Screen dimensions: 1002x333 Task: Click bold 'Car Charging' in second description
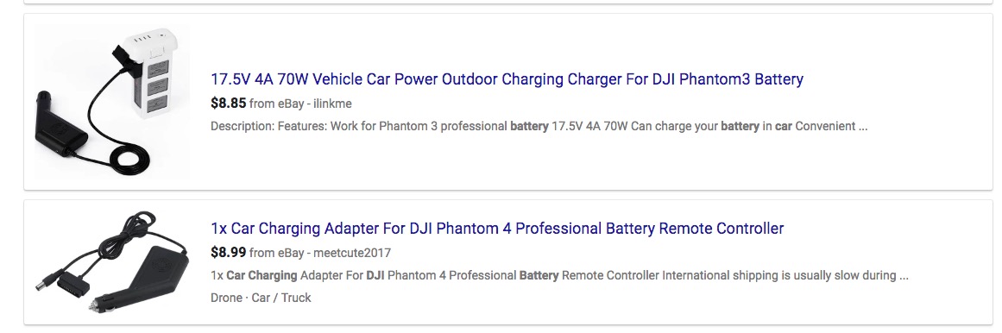click(x=262, y=275)
